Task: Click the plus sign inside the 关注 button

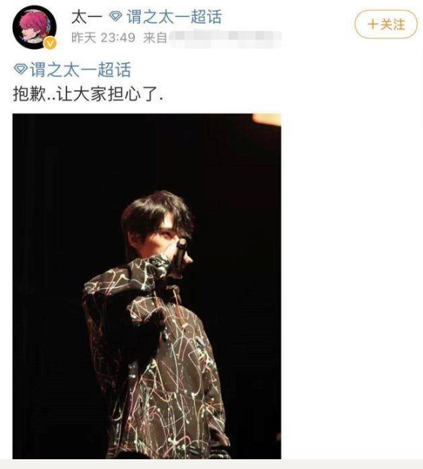Action: pyautogui.click(x=373, y=25)
